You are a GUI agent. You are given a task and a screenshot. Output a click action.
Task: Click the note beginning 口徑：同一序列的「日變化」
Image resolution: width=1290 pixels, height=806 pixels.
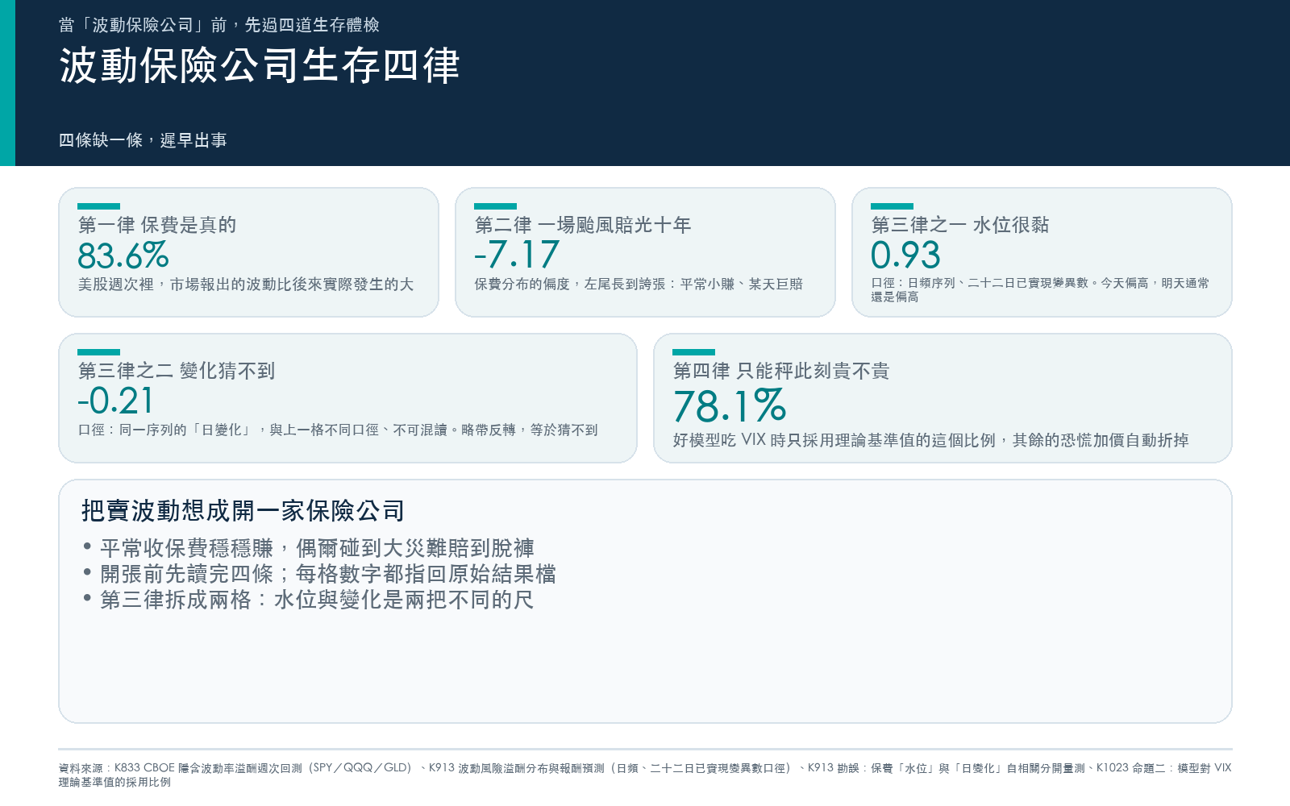tap(338, 430)
